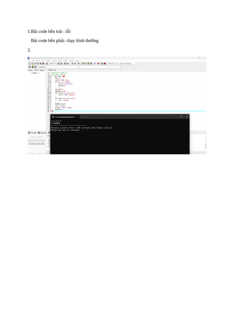The width and height of the screenshot is (234, 313).
Task: Click the text 'Bài code bên phải: chạy bình thường'
Action: pos(65,41)
